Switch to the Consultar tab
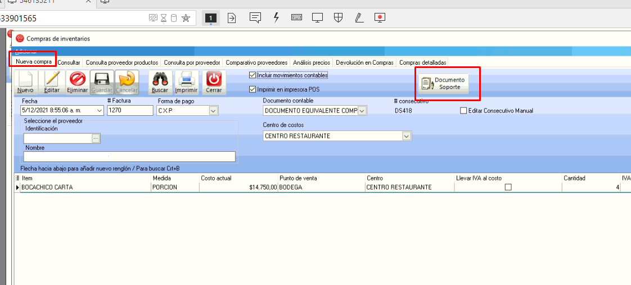This screenshot has width=631, height=285. (x=69, y=62)
